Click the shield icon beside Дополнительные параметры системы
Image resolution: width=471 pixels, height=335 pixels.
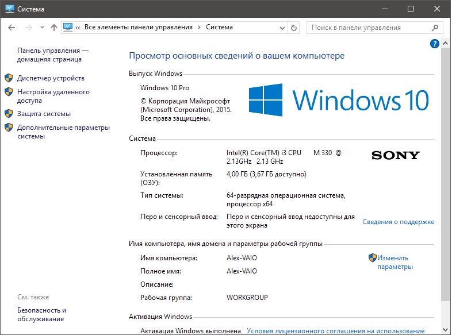click(x=9, y=127)
